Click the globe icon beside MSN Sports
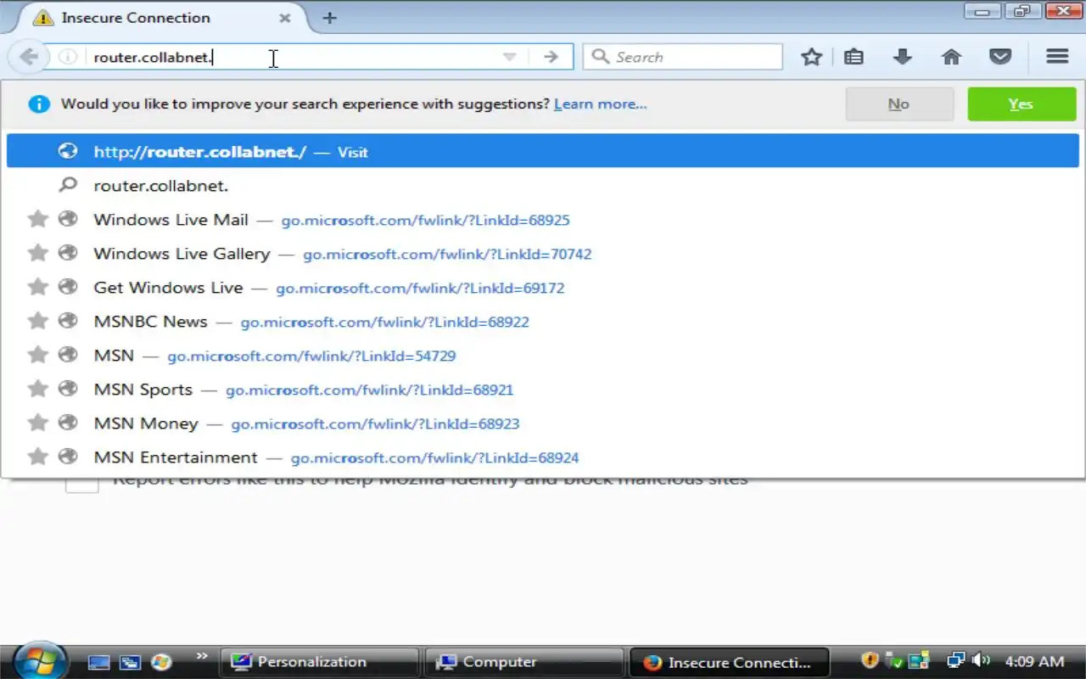This screenshot has height=679, width=1086. [x=68, y=389]
